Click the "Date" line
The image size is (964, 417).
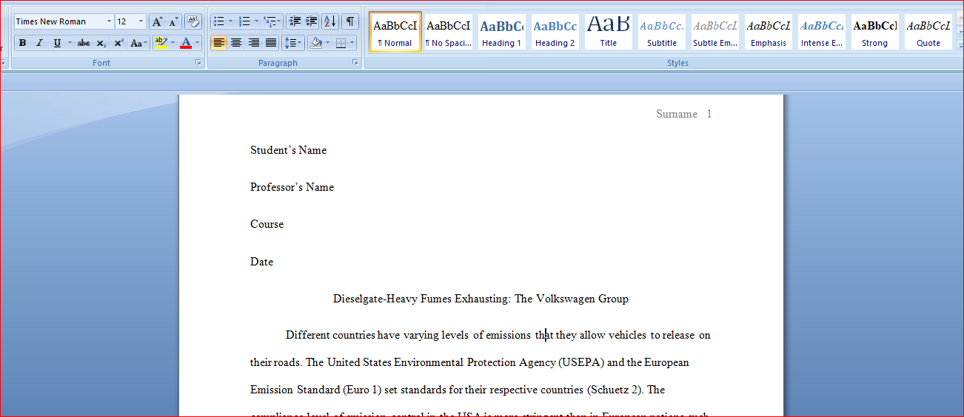[261, 262]
